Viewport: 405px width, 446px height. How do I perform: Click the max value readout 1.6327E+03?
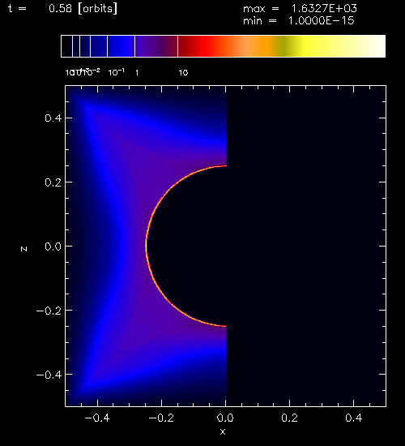(324, 9)
